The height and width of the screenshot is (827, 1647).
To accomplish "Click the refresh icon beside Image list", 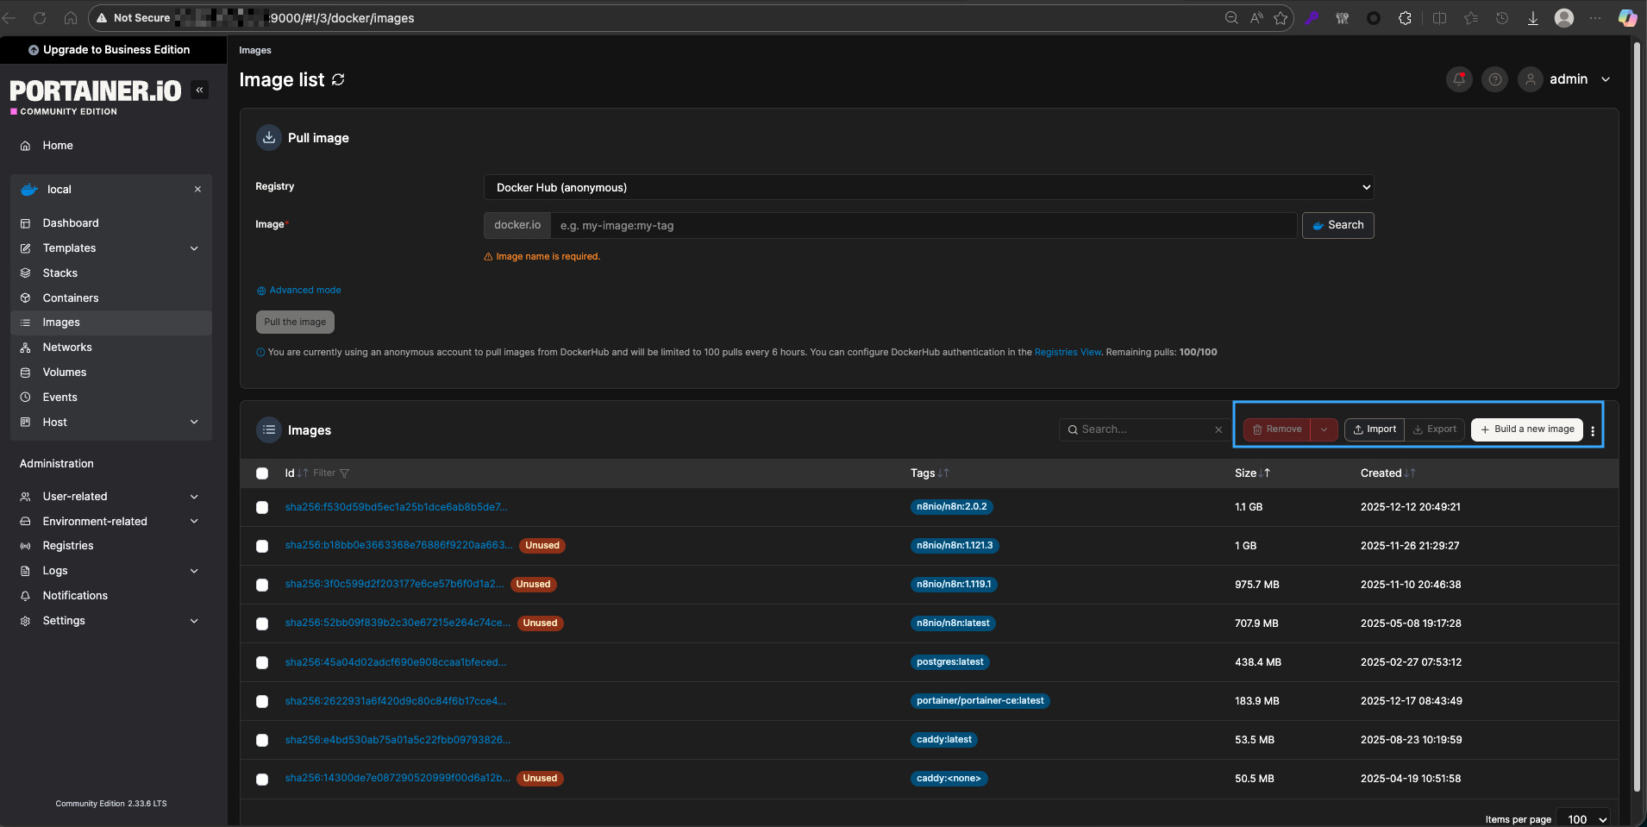I will click(x=338, y=80).
